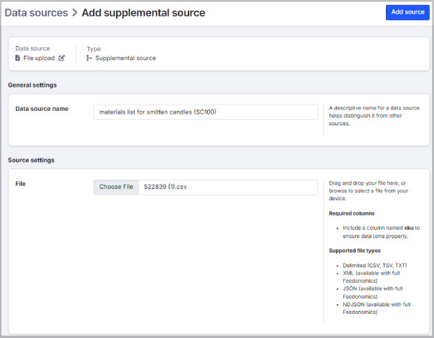Image resolution: width=434 pixels, height=338 pixels.
Task: Click the Add supplemental source page title
Action: pyautogui.click(x=143, y=12)
